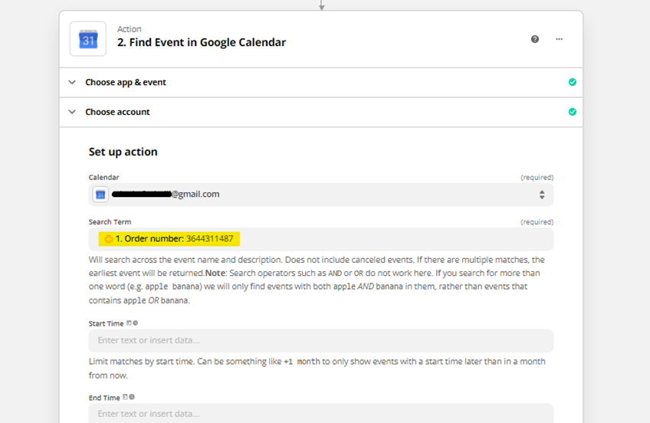The height and width of the screenshot is (423, 650).
Task: Click the Choose account label
Action: click(117, 112)
